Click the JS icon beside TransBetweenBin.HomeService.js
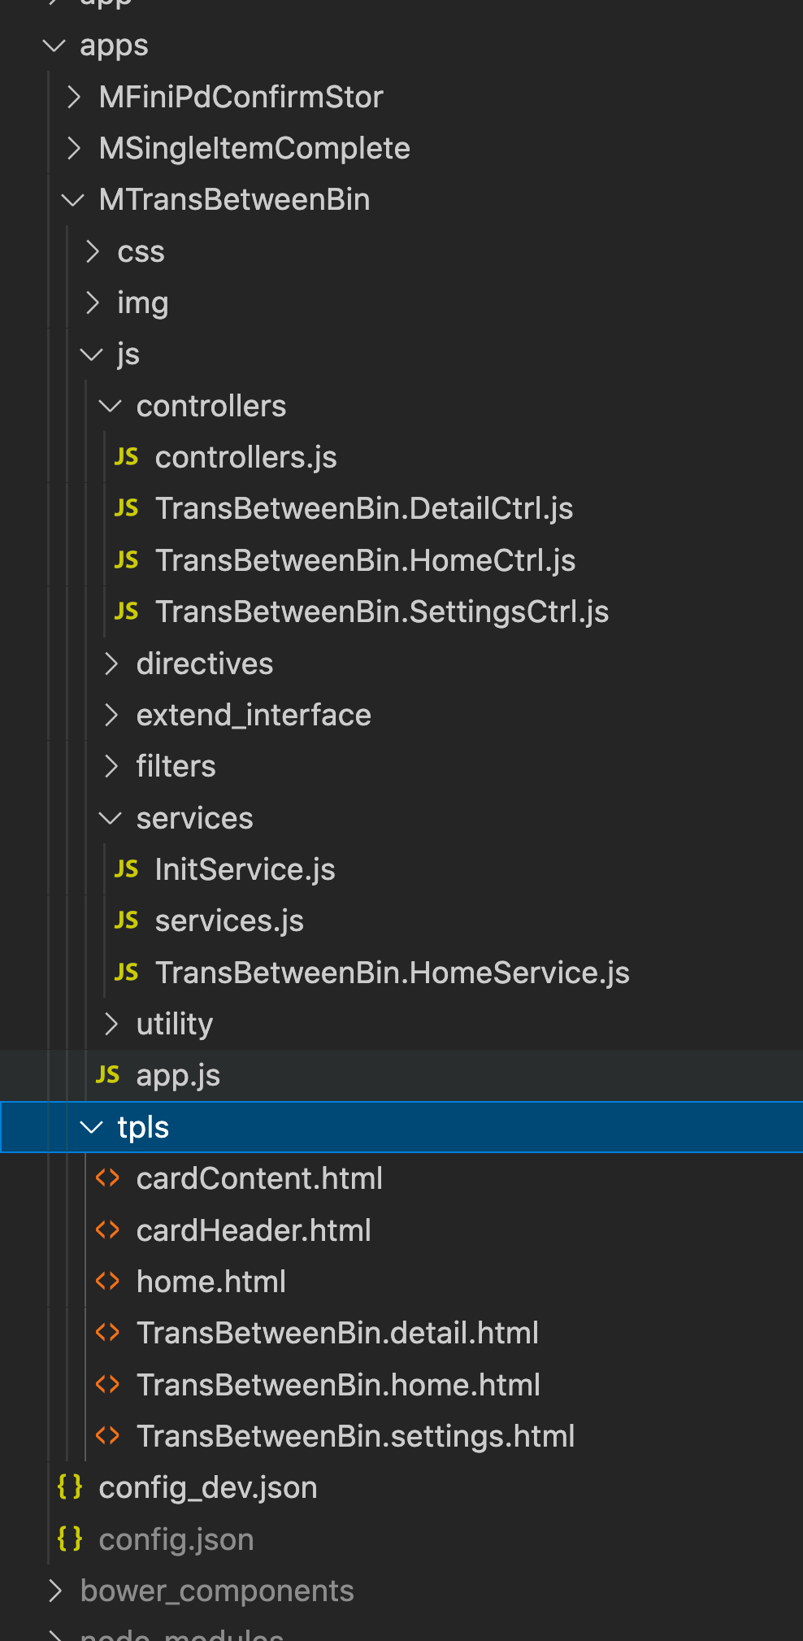The width and height of the screenshot is (803, 1641). 126,973
